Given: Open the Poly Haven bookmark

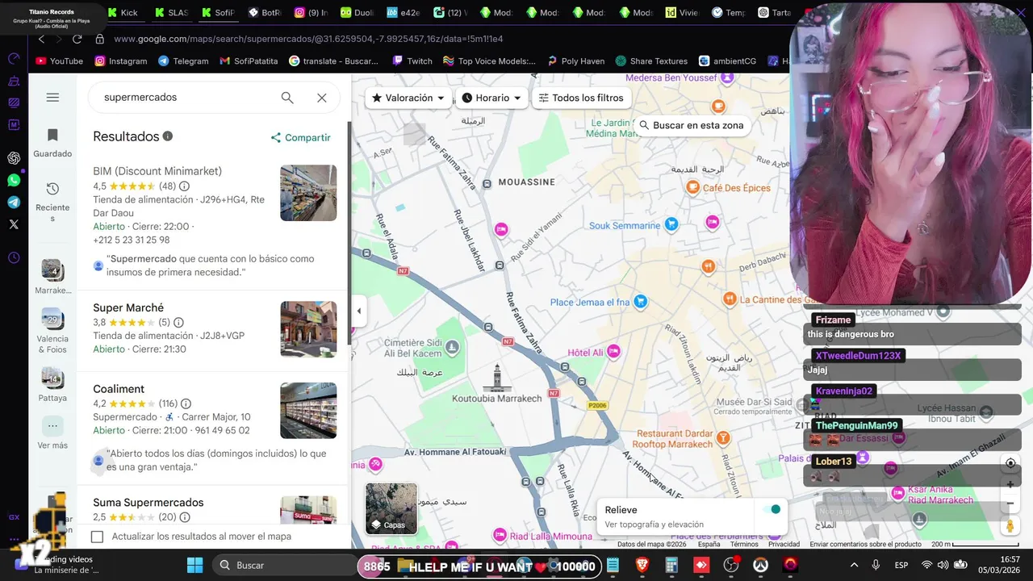Looking at the screenshot, I should (575, 61).
